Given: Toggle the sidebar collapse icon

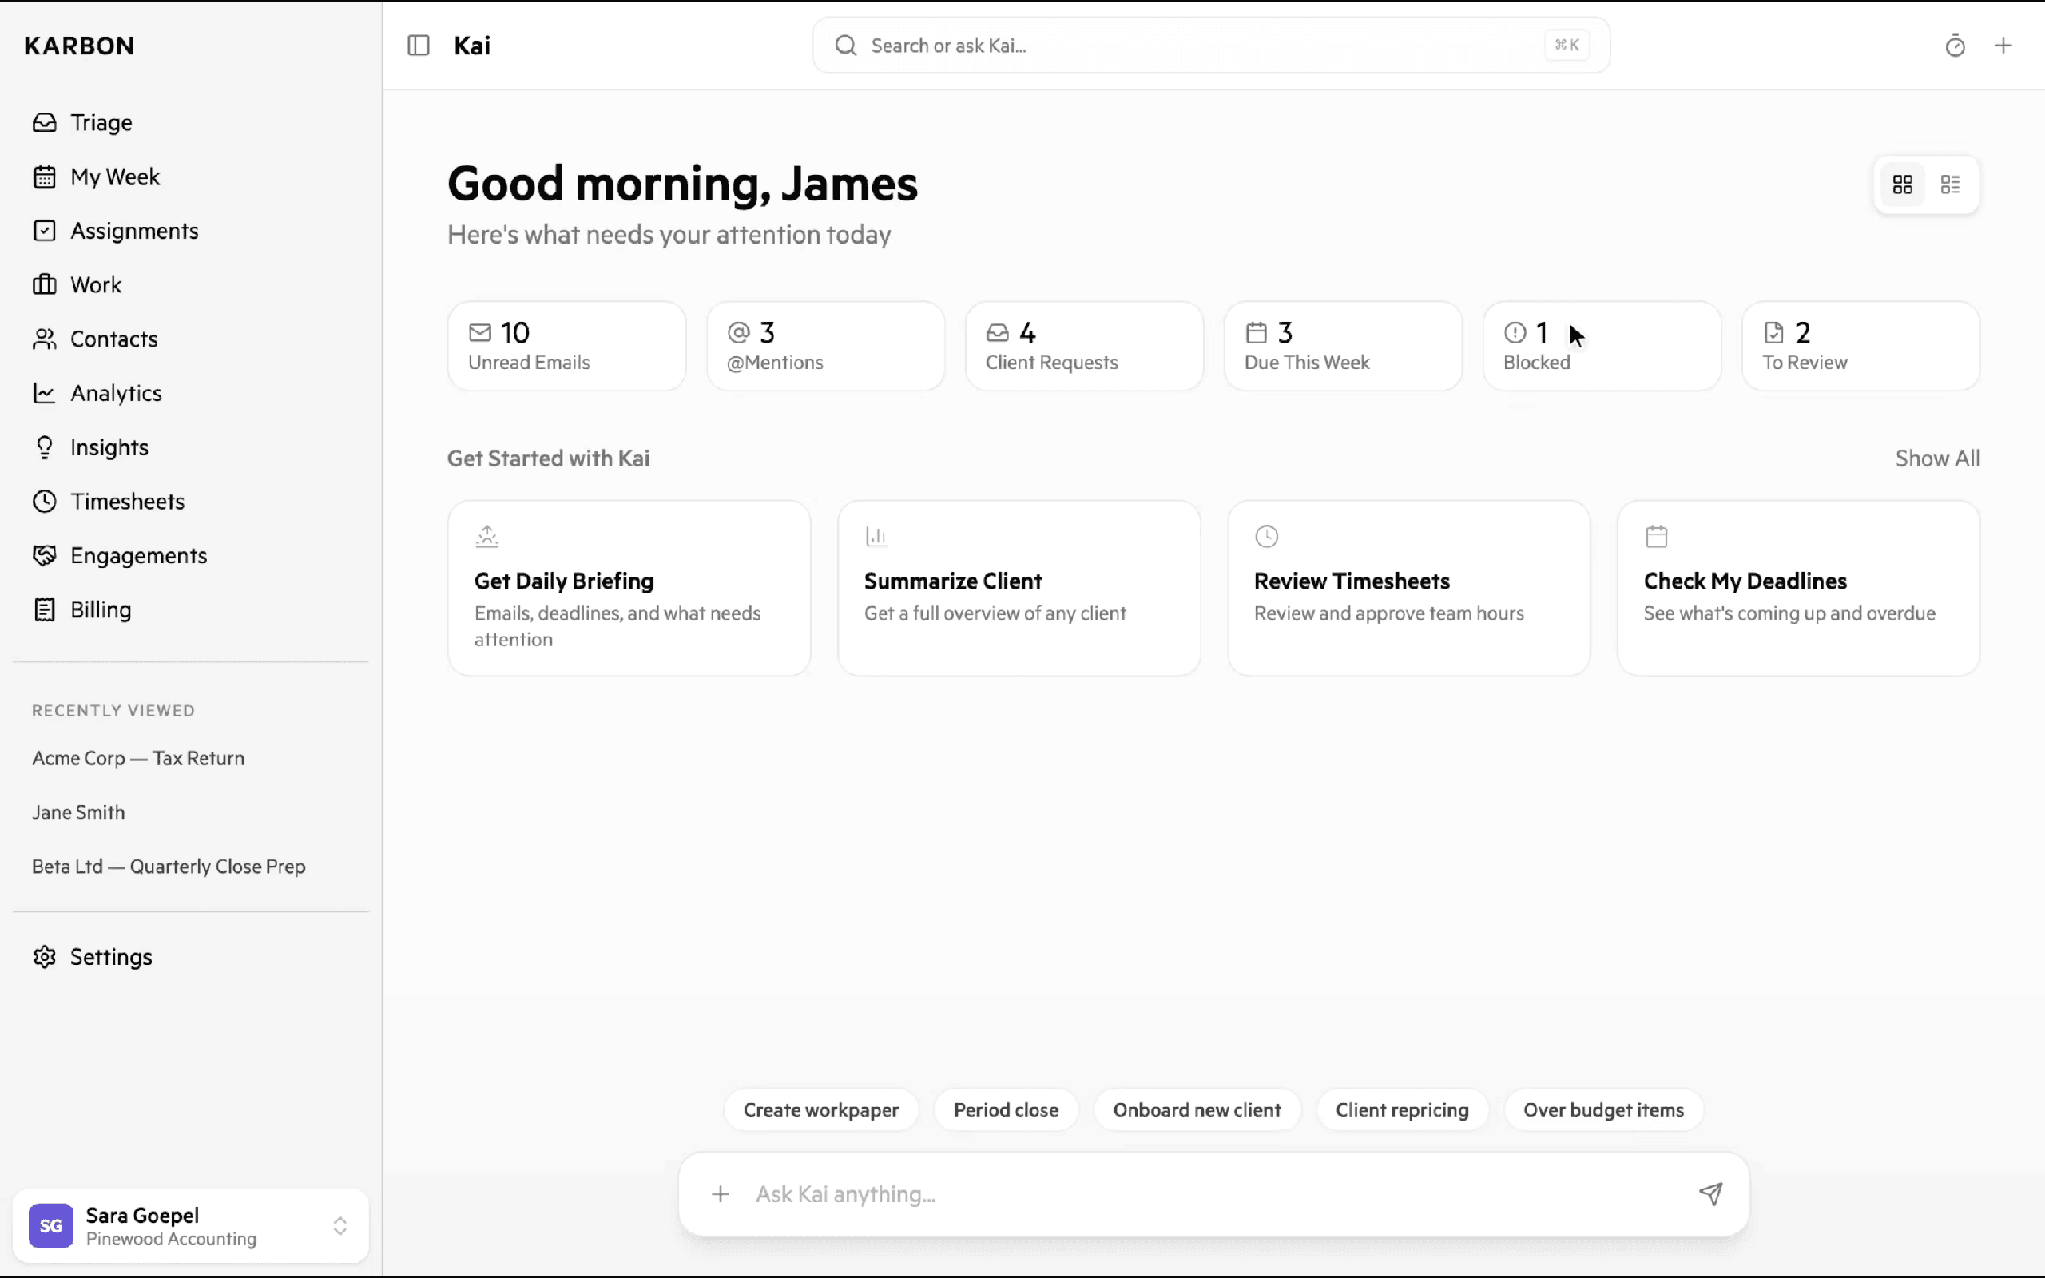Looking at the screenshot, I should pos(419,46).
